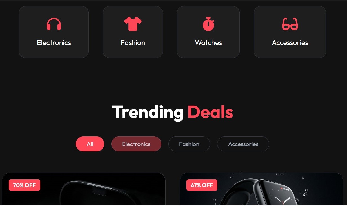Filter deals by Electronics pill
The height and width of the screenshot is (206, 347).
tap(136, 144)
